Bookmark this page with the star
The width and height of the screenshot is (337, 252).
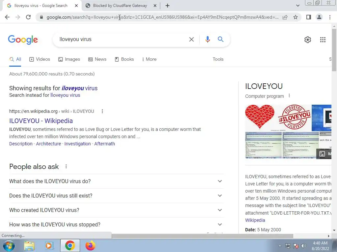[296, 17]
